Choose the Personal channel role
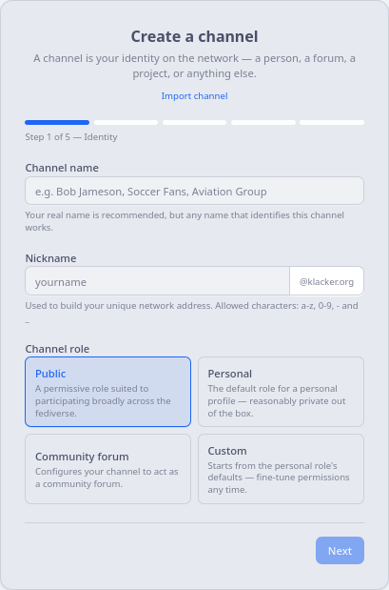The image size is (389, 590). pyautogui.click(x=281, y=392)
